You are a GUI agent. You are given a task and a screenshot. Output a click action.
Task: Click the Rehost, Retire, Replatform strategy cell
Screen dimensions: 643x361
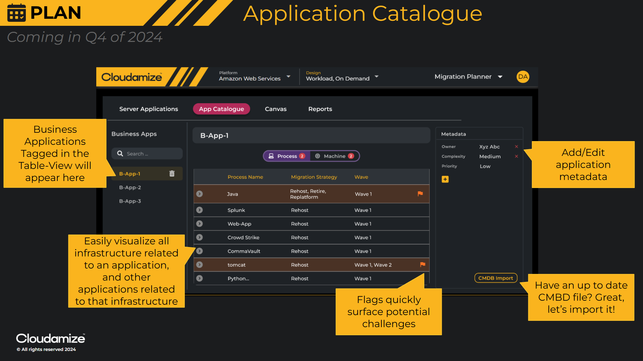(x=308, y=194)
